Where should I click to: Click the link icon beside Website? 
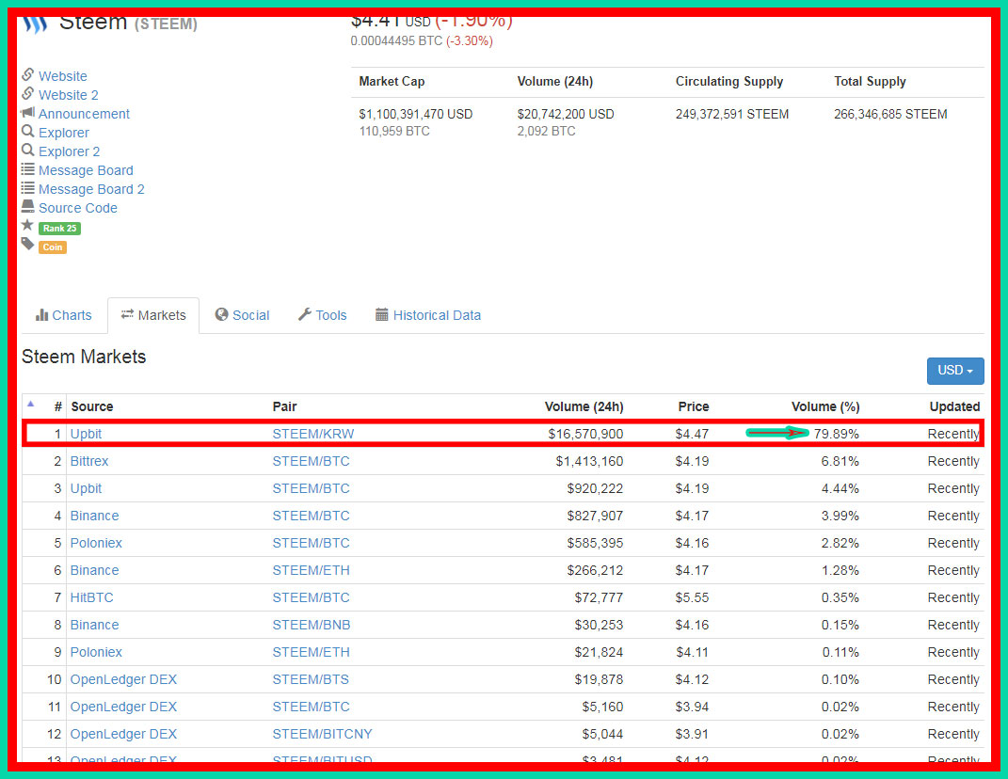(x=27, y=74)
